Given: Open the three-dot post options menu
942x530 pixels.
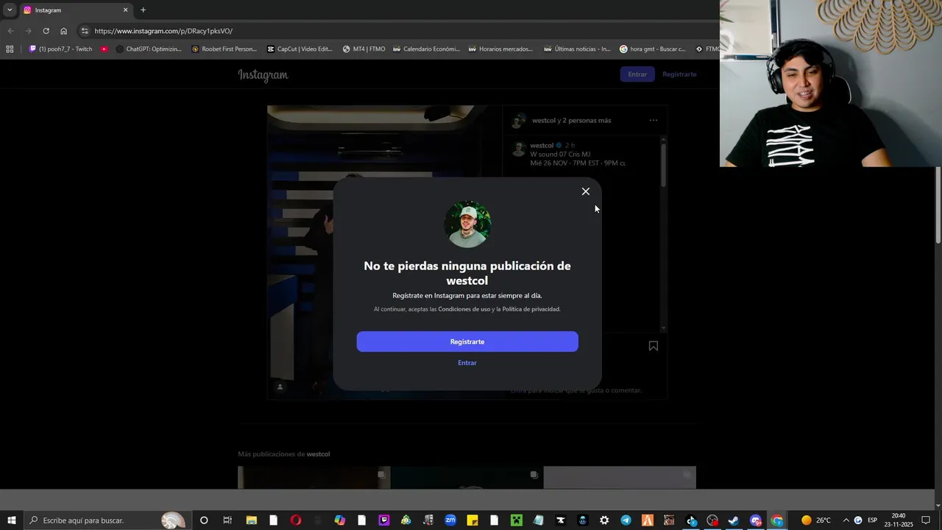Looking at the screenshot, I should tap(653, 120).
